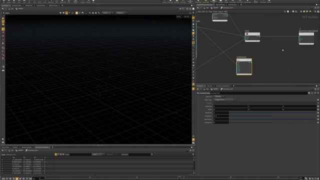Click the spreadsheet Attributes filter field
320x180 pixels.
(x=139, y=154)
